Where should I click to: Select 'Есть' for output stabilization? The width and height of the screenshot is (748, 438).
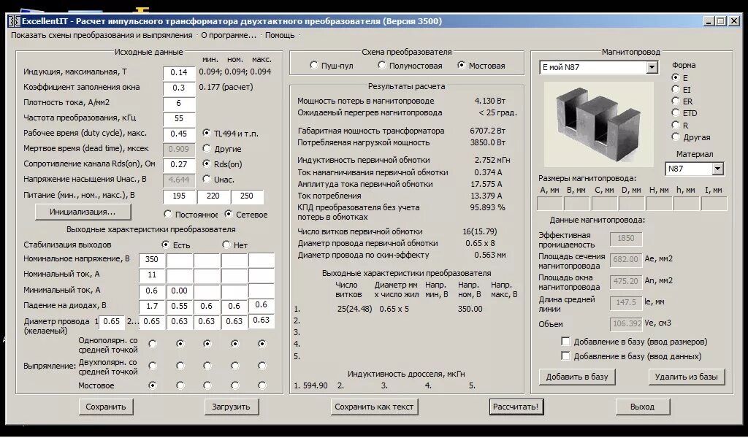166,245
